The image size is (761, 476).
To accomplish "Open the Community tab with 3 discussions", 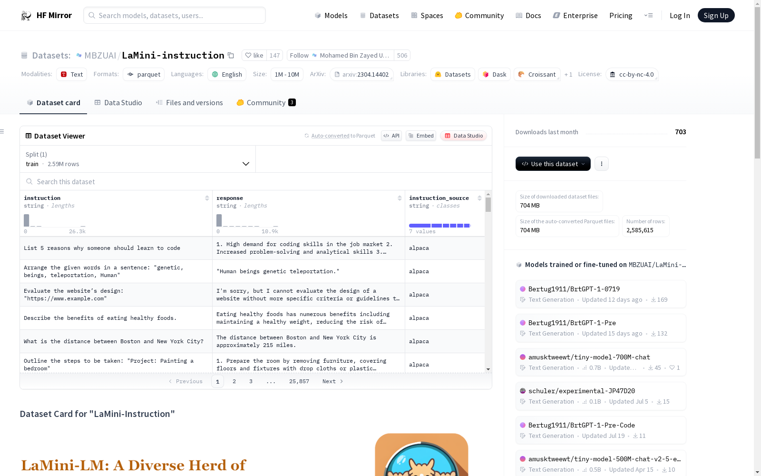I will 266,102.
